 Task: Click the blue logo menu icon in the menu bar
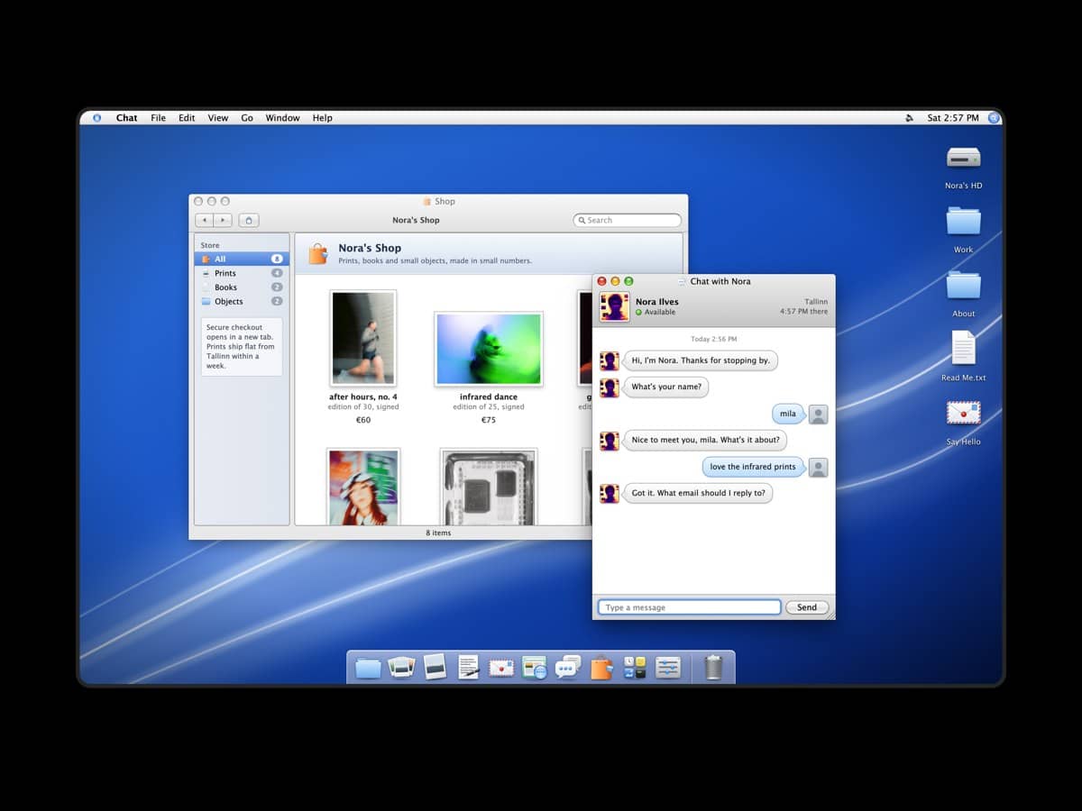coord(96,118)
